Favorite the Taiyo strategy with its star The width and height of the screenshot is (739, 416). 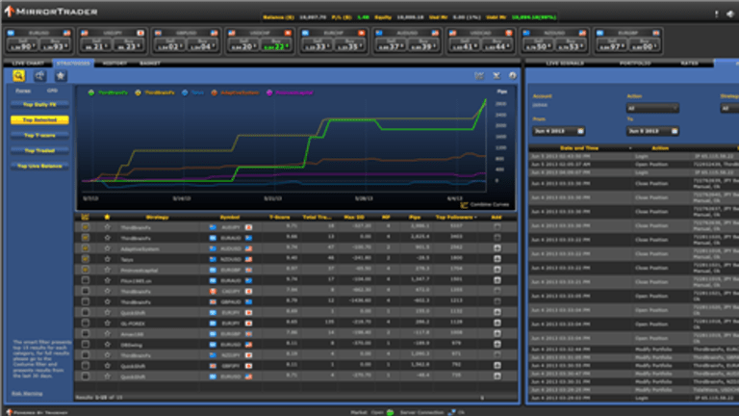[108, 259]
